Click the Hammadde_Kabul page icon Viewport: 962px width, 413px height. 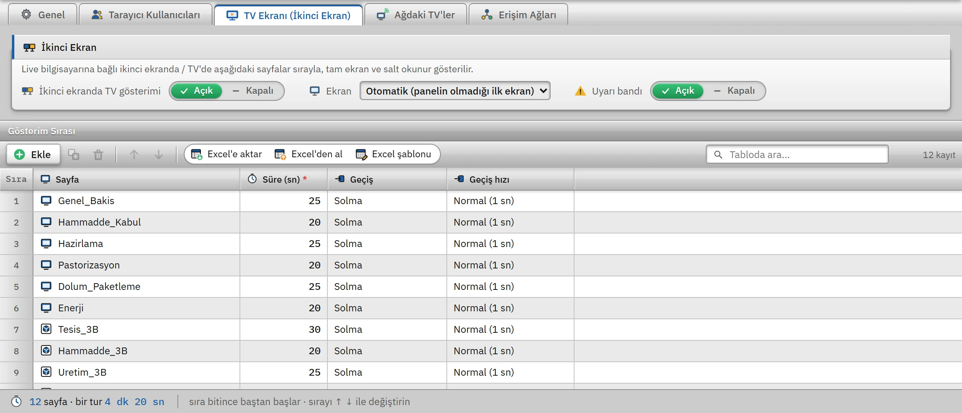tap(46, 222)
